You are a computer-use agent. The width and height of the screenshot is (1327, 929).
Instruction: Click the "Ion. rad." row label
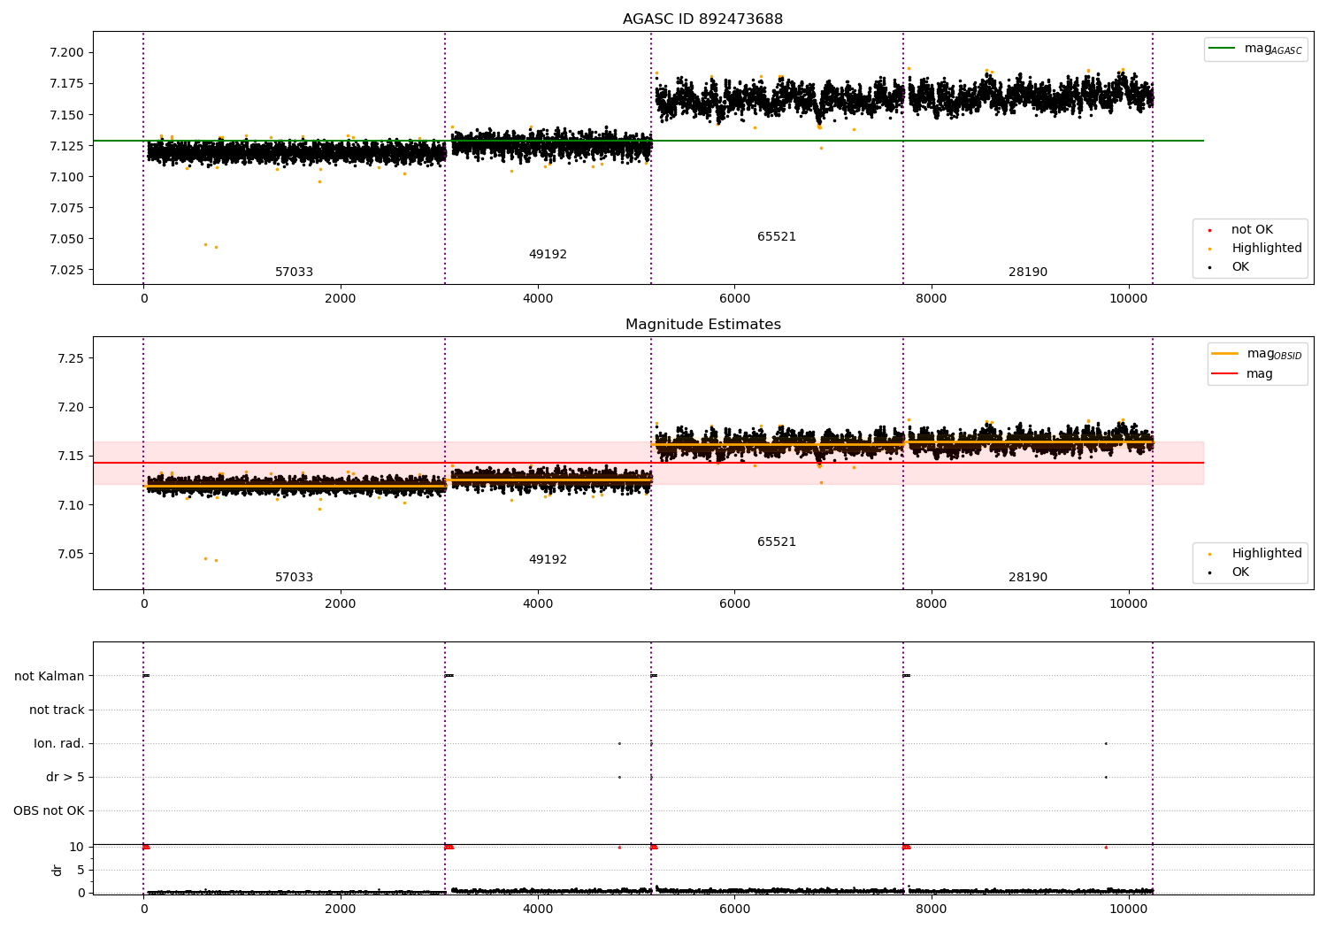59,744
